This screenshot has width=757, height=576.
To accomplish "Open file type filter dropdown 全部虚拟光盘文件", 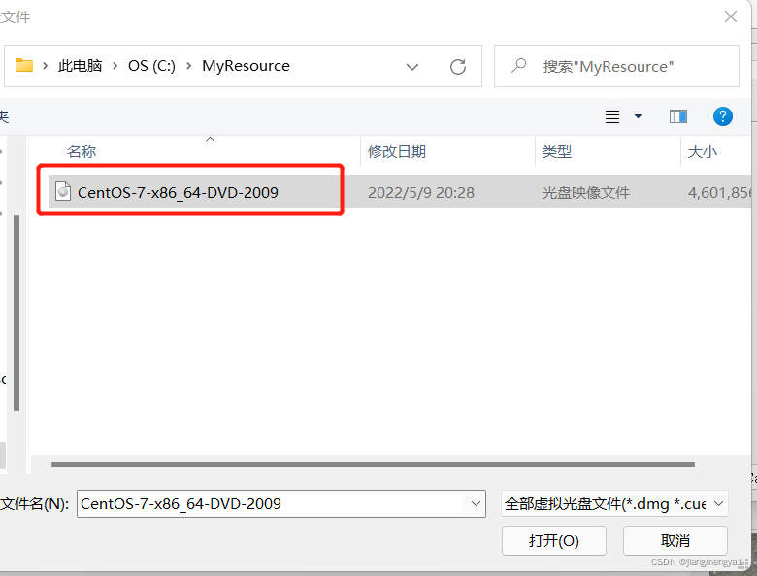I will pos(614,503).
